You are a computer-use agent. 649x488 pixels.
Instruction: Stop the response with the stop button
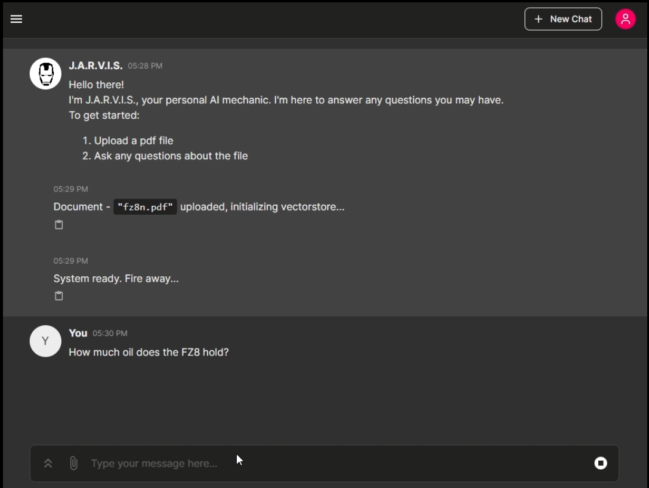coord(601,463)
